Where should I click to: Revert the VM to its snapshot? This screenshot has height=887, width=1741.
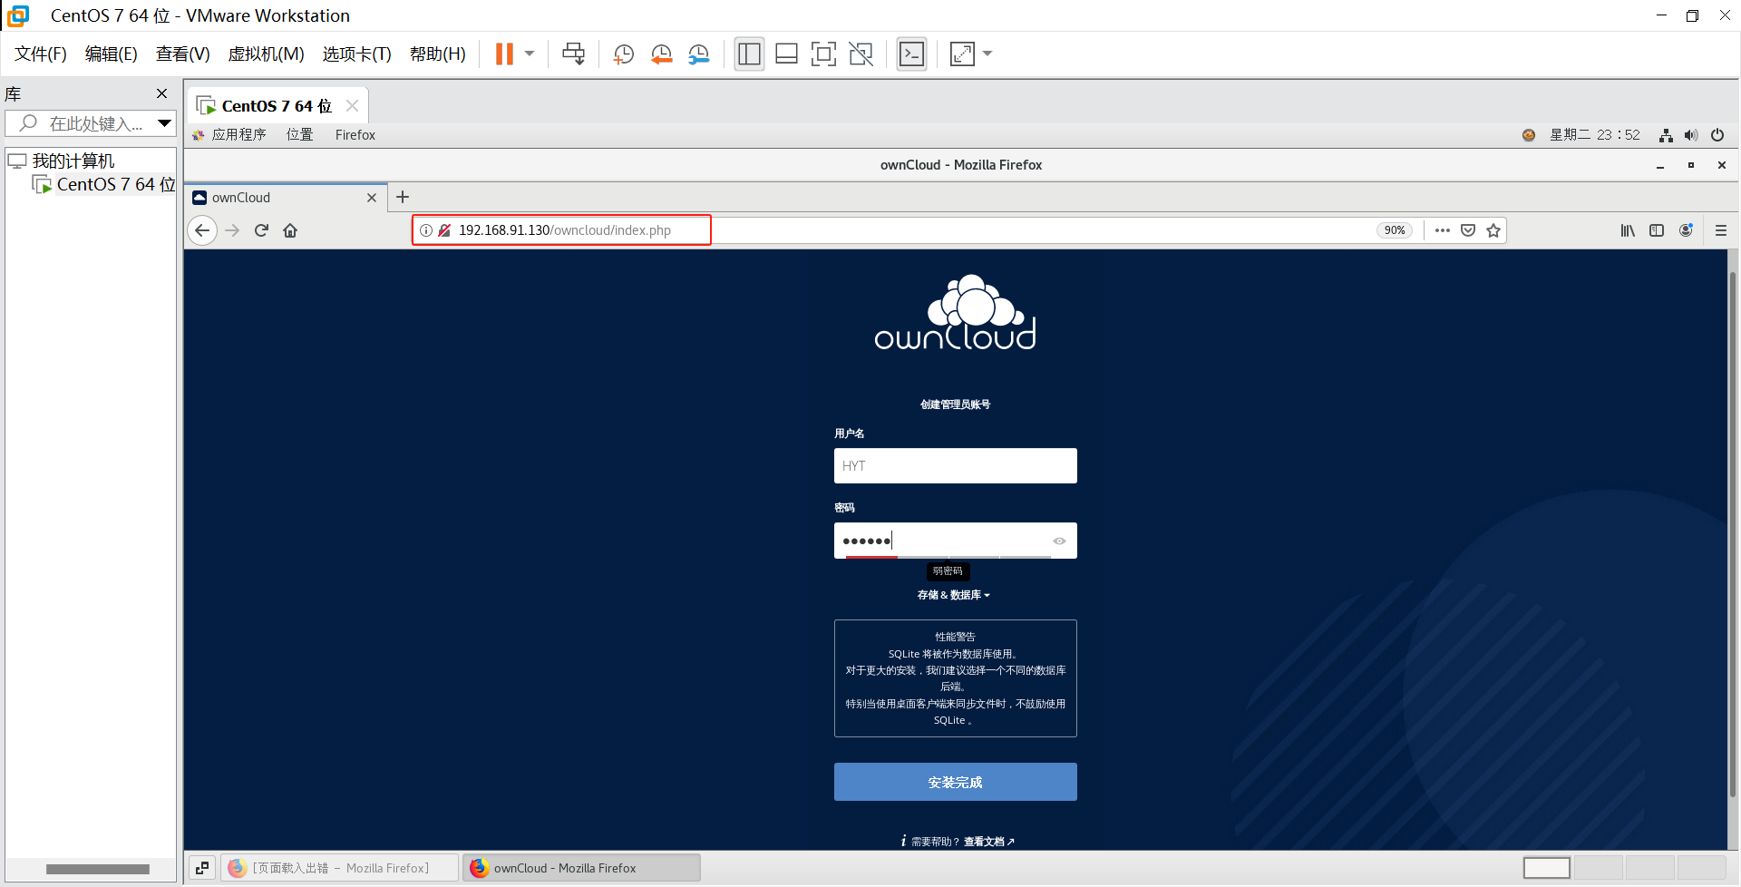(x=661, y=54)
